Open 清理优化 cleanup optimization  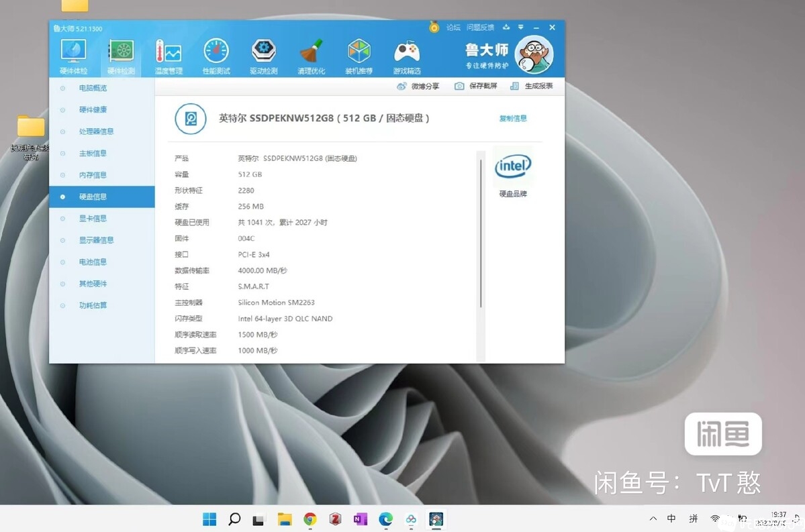click(x=311, y=56)
